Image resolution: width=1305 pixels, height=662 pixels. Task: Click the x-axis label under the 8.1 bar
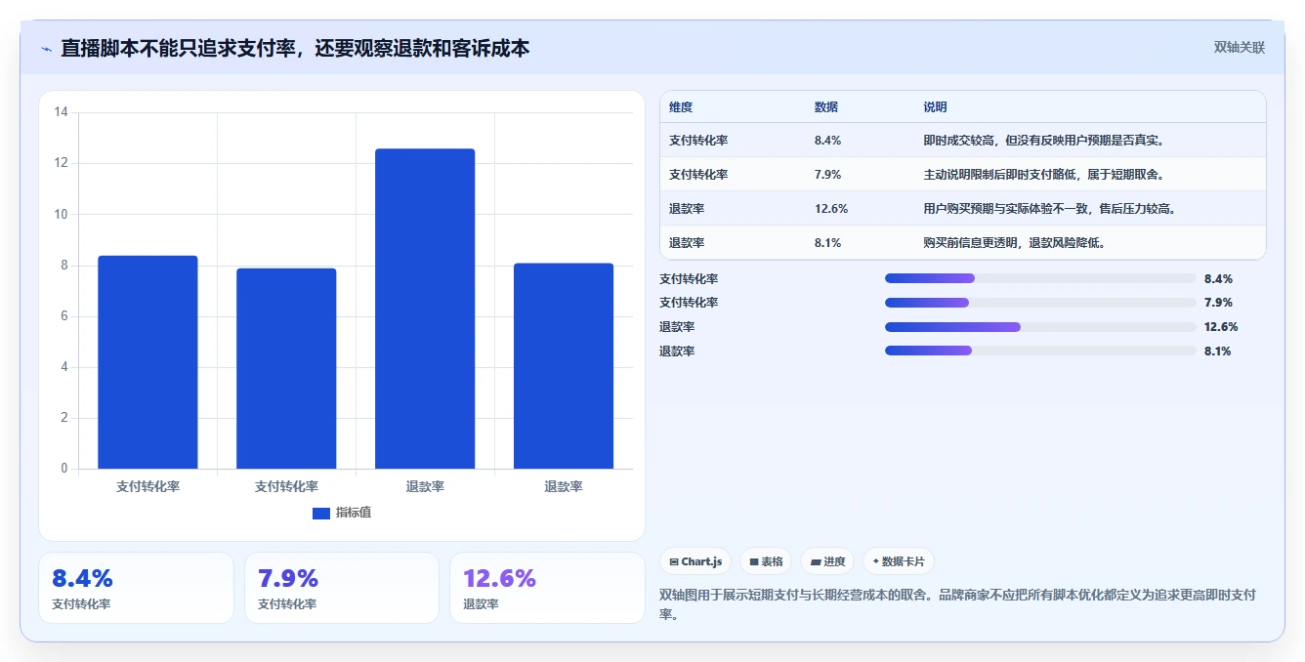point(564,486)
